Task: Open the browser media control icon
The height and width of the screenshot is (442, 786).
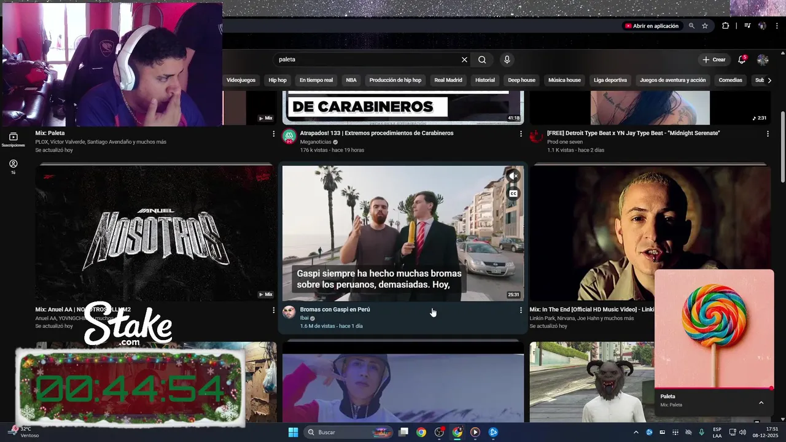Action: tap(747, 26)
